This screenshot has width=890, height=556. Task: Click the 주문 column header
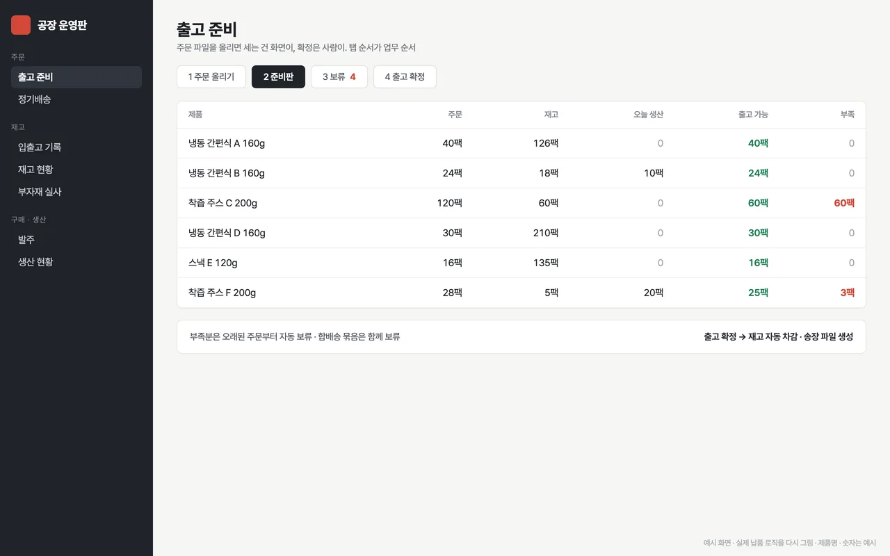[x=455, y=115]
